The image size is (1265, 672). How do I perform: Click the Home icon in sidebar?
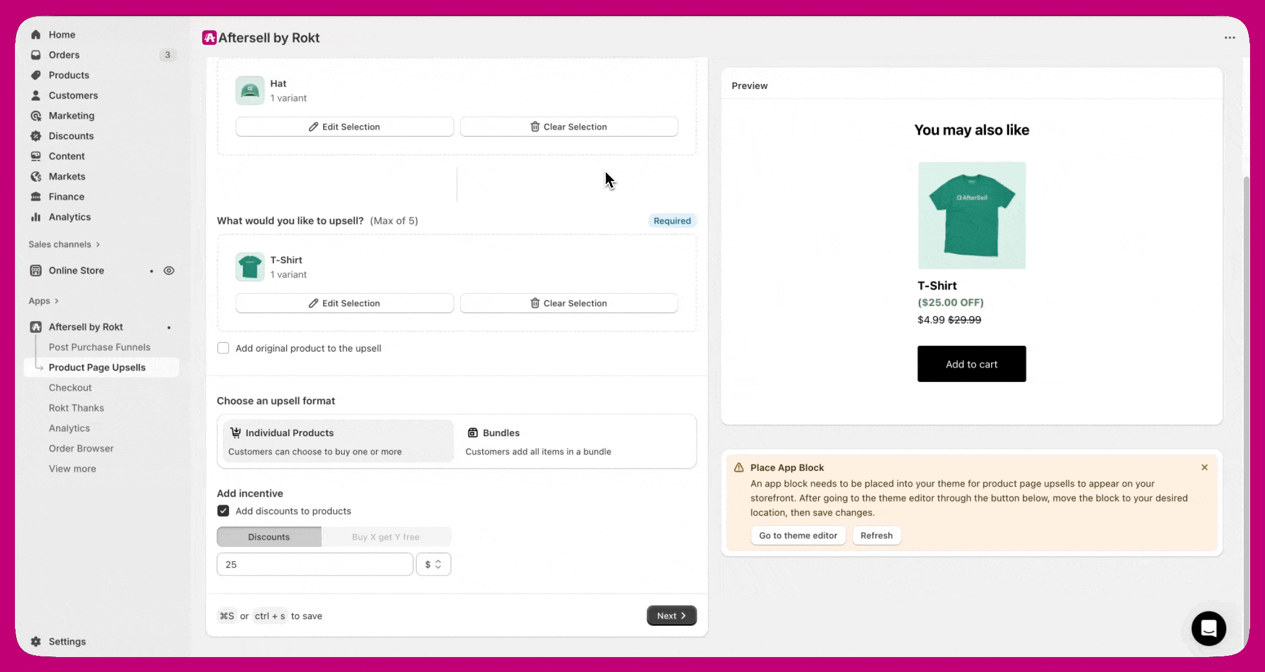[36, 35]
